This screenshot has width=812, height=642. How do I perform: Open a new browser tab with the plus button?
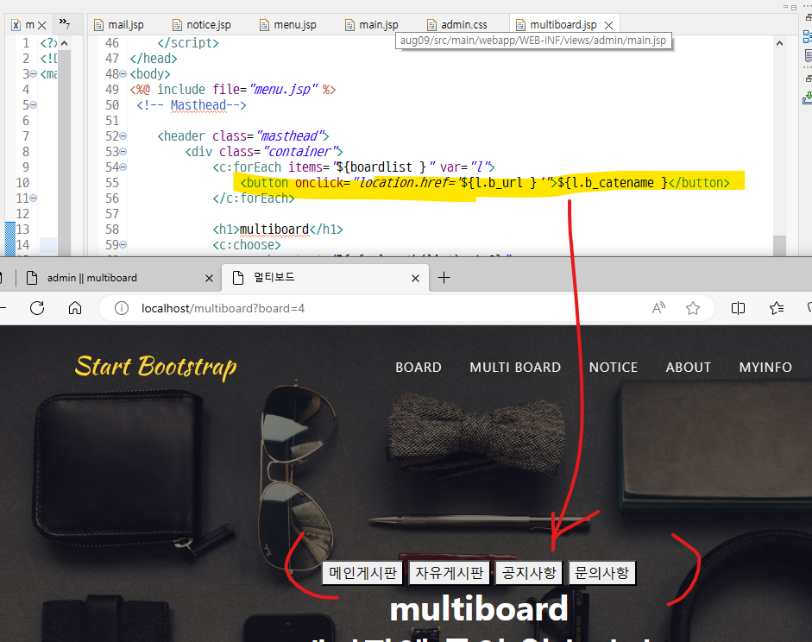pyautogui.click(x=444, y=278)
